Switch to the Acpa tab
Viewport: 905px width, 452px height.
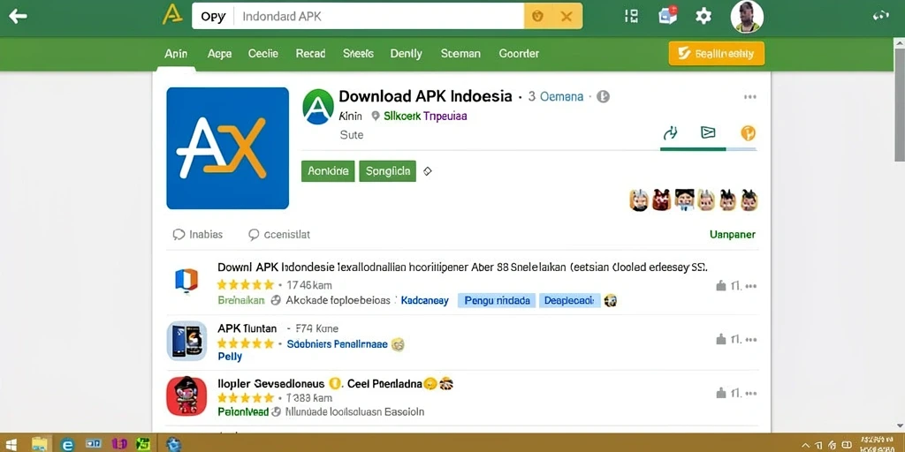tap(219, 54)
